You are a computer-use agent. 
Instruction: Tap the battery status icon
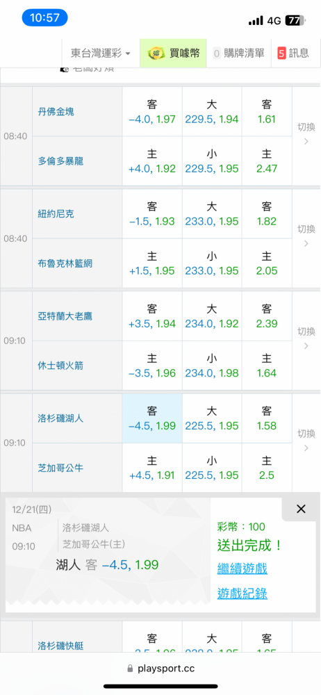click(296, 20)
